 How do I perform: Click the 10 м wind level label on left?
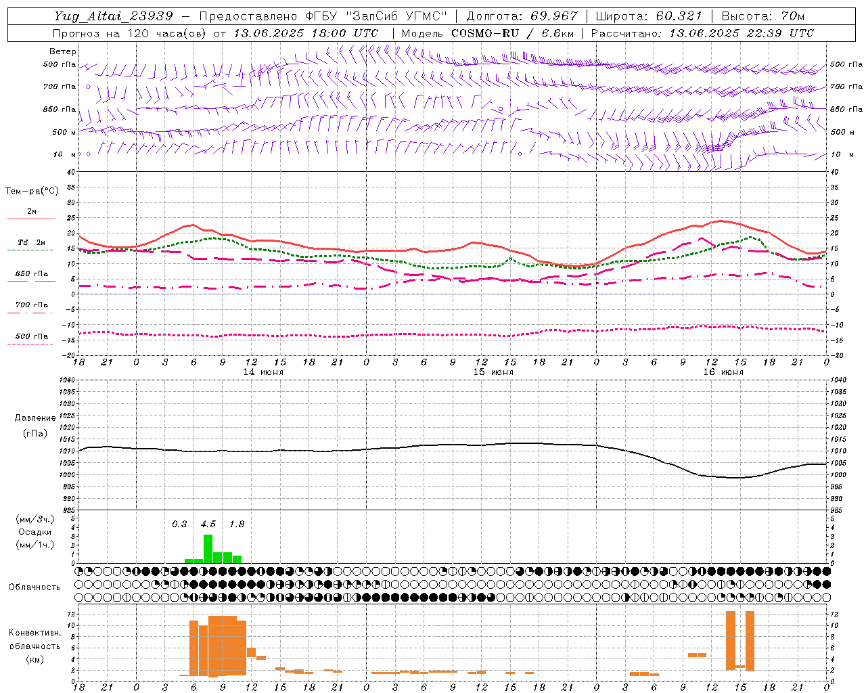64,154
